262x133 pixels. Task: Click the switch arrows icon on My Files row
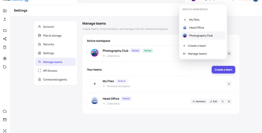coord(229,84)
